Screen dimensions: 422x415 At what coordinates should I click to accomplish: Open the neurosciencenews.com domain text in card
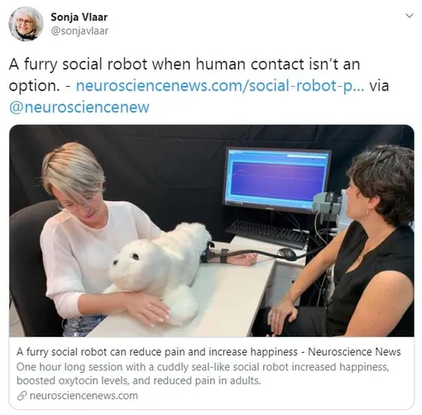[x=84, y=396]
